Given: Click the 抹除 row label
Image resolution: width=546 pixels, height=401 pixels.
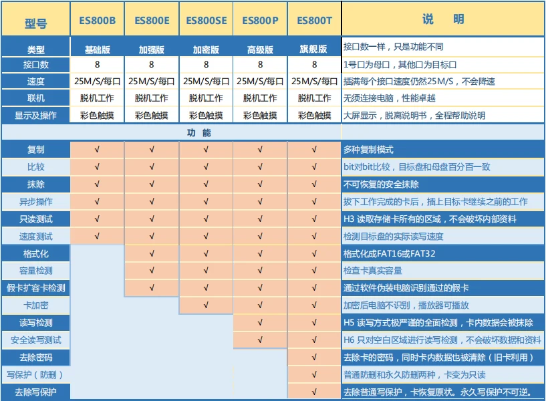Looking at the screenshot, I should (36, 184).
